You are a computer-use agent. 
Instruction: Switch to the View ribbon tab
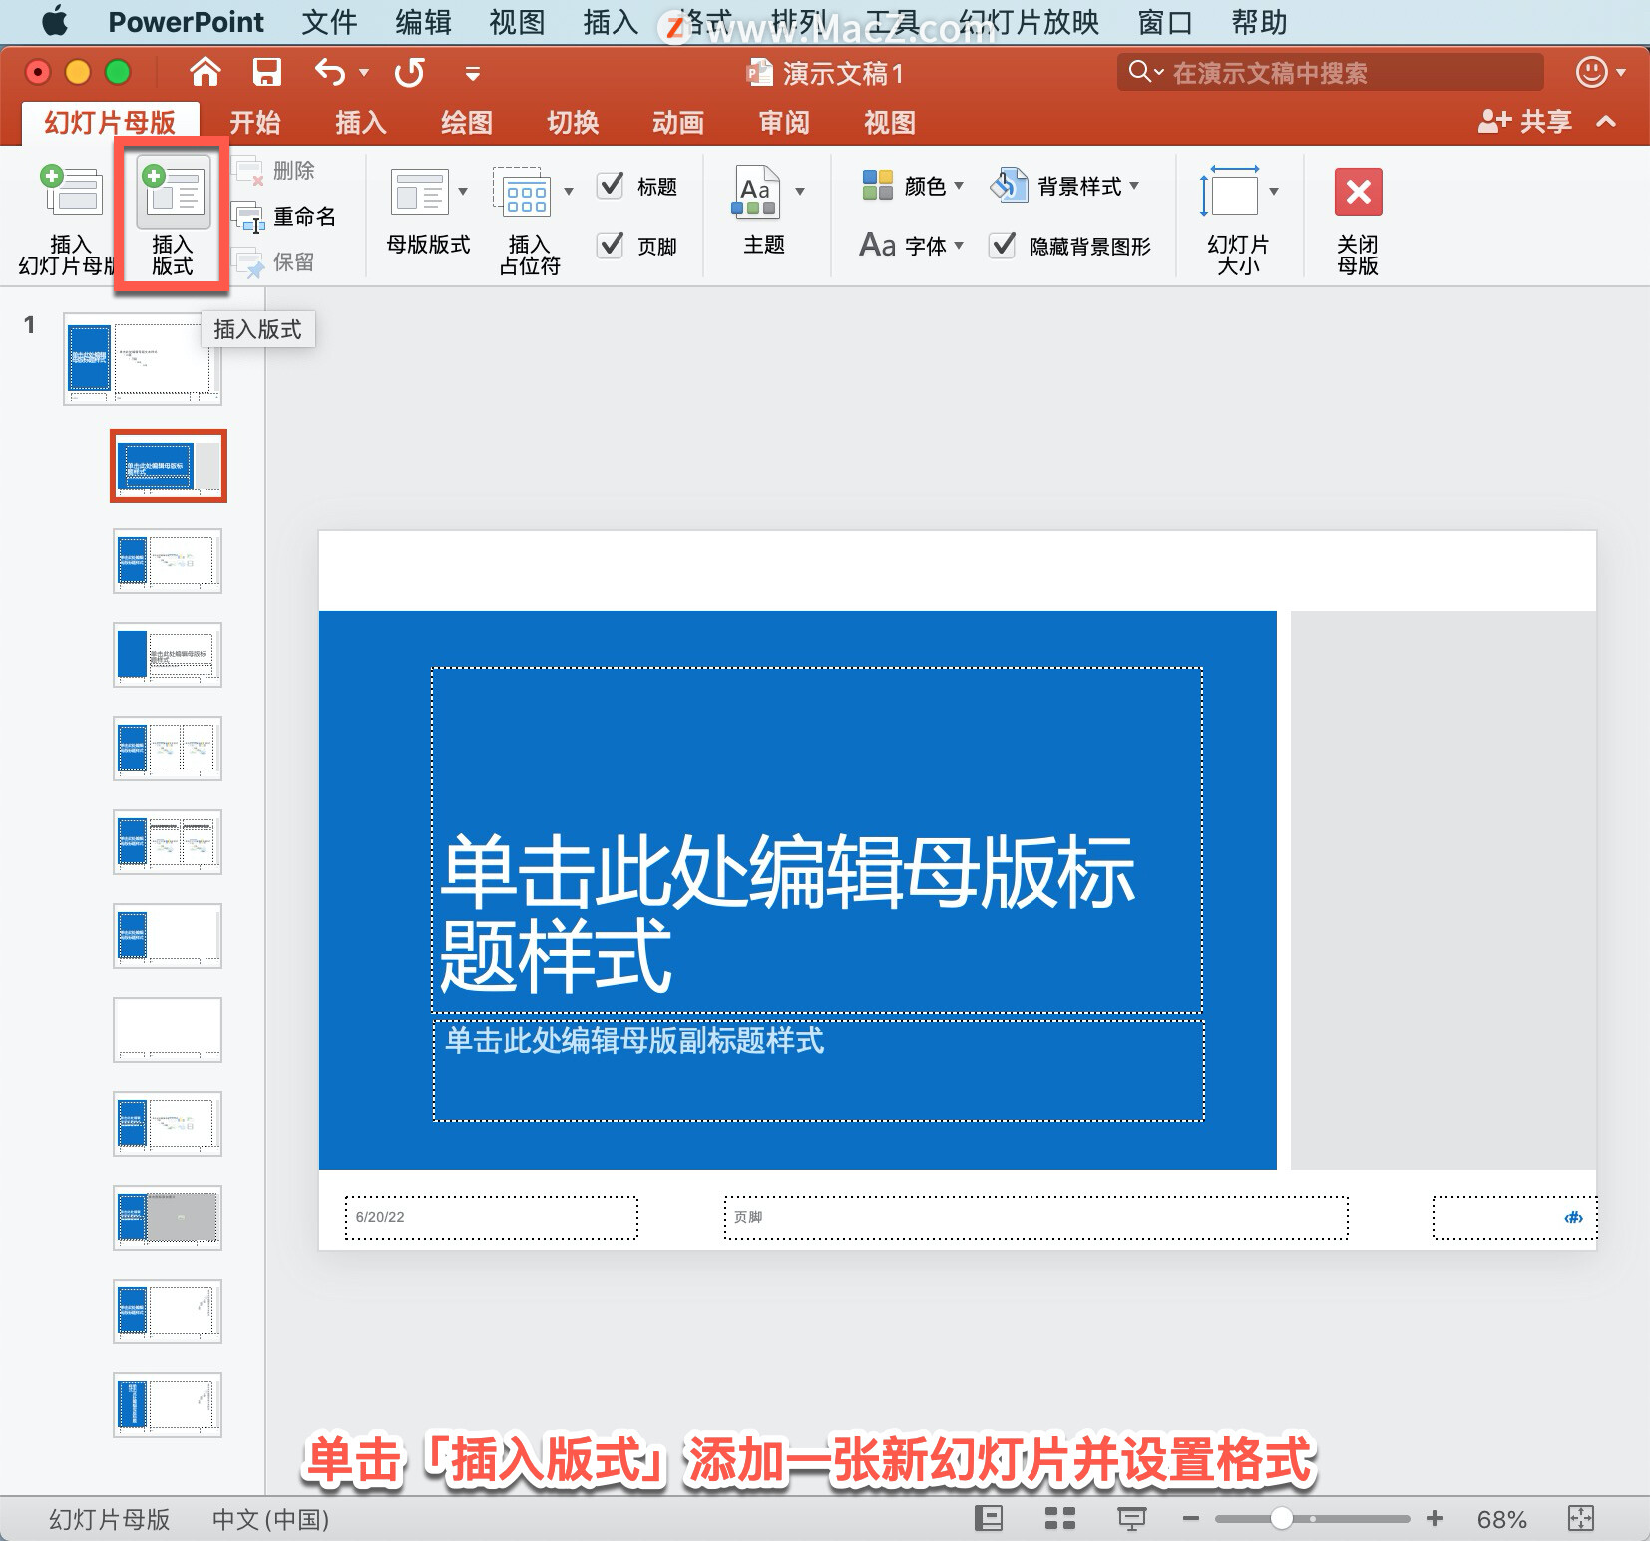pos(890,123)
